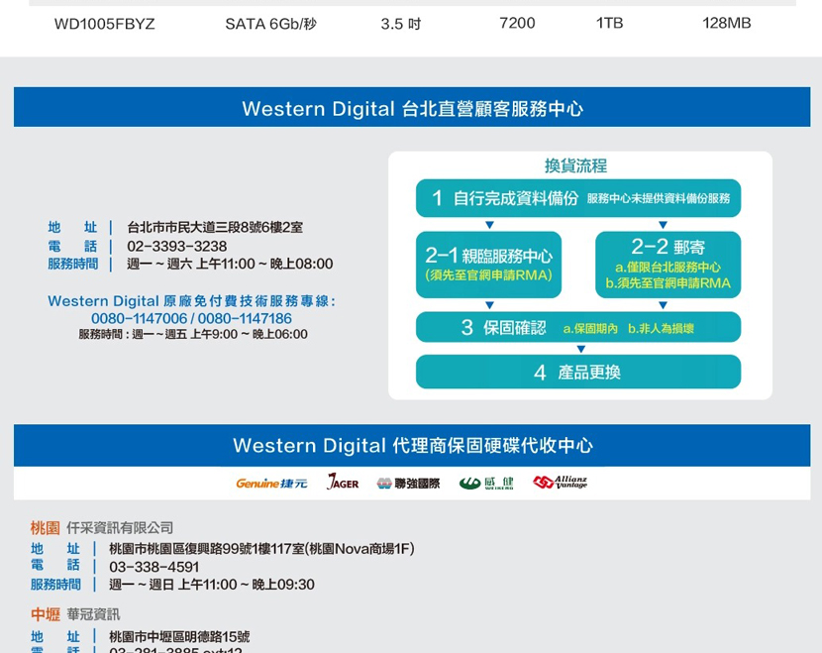822x653 pixels.
Task: Click the Allianz Vantage distributor logo
Action: (561, 483)
